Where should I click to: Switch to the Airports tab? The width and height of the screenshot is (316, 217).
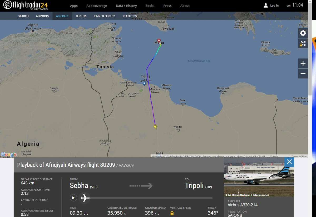(x=42, y=16)
